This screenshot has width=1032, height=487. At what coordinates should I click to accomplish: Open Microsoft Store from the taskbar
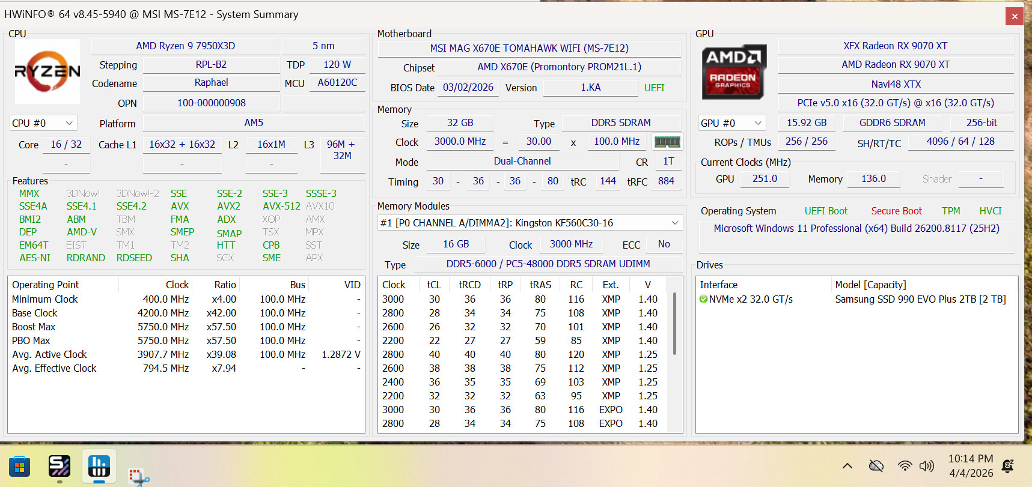[19, 467]
